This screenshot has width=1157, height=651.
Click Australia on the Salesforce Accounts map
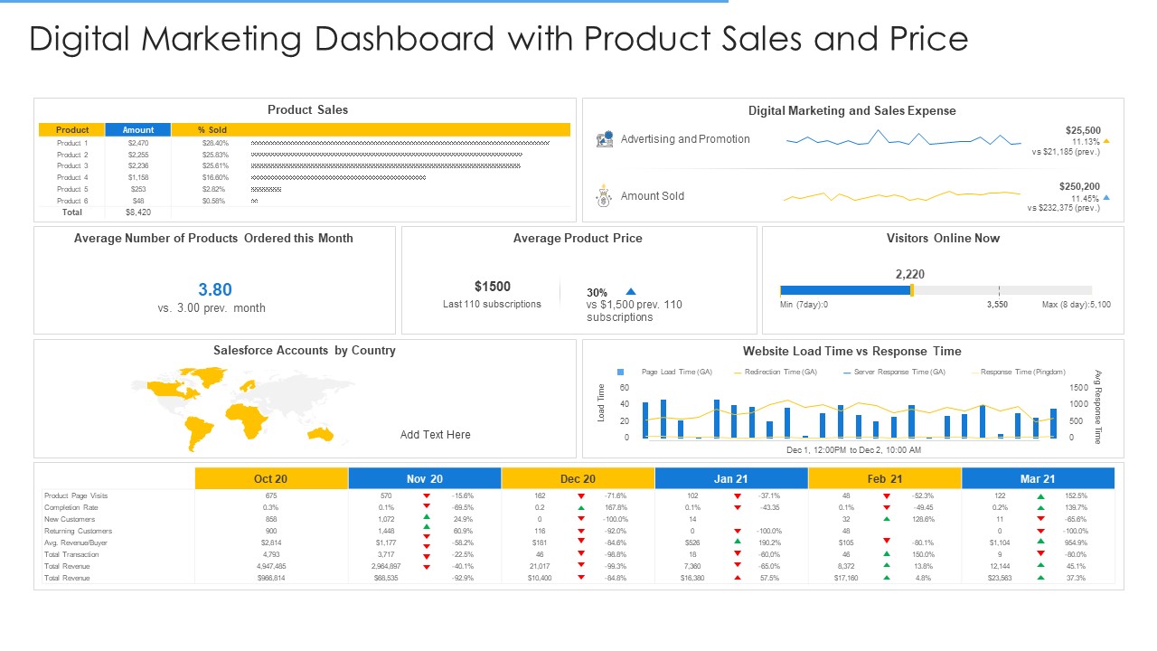pos(321,436)
